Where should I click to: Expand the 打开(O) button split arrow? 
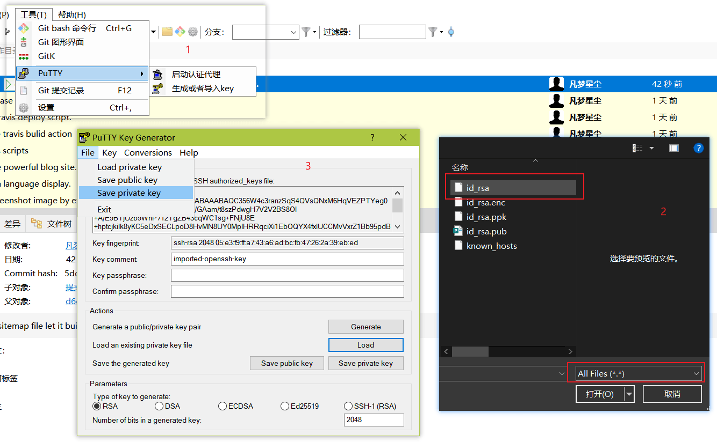click(x=629, y=394)
